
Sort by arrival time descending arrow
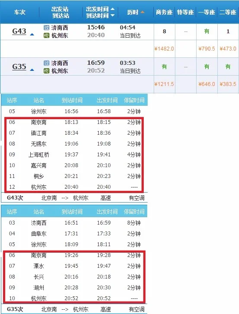tap(113, 15)
